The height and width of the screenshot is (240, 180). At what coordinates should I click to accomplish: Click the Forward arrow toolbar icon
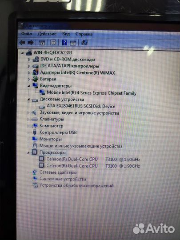(31, 43)
